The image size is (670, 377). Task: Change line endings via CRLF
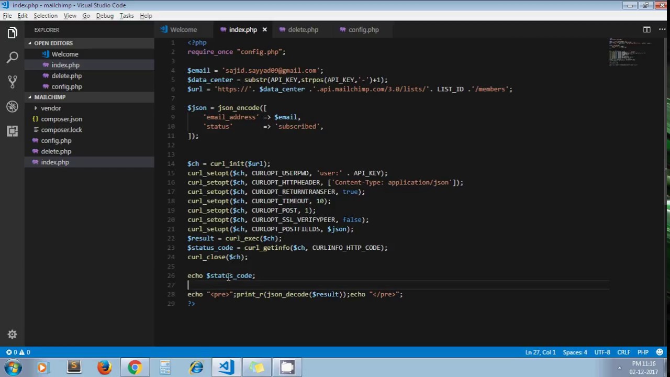click(623, 352)
